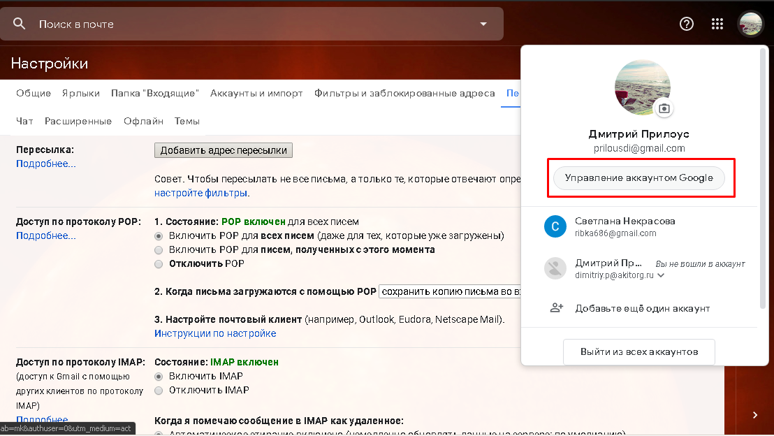This screenshot has width=774, height=436.
Task: Open the Google apps grid icon
Action: point(717,24)
